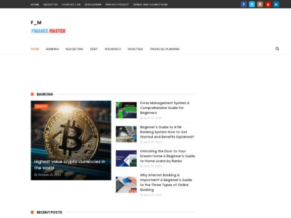Open the Twitter social icon
Image resolution: width=291 pixels, height=218 pixels.
(252, 4)
